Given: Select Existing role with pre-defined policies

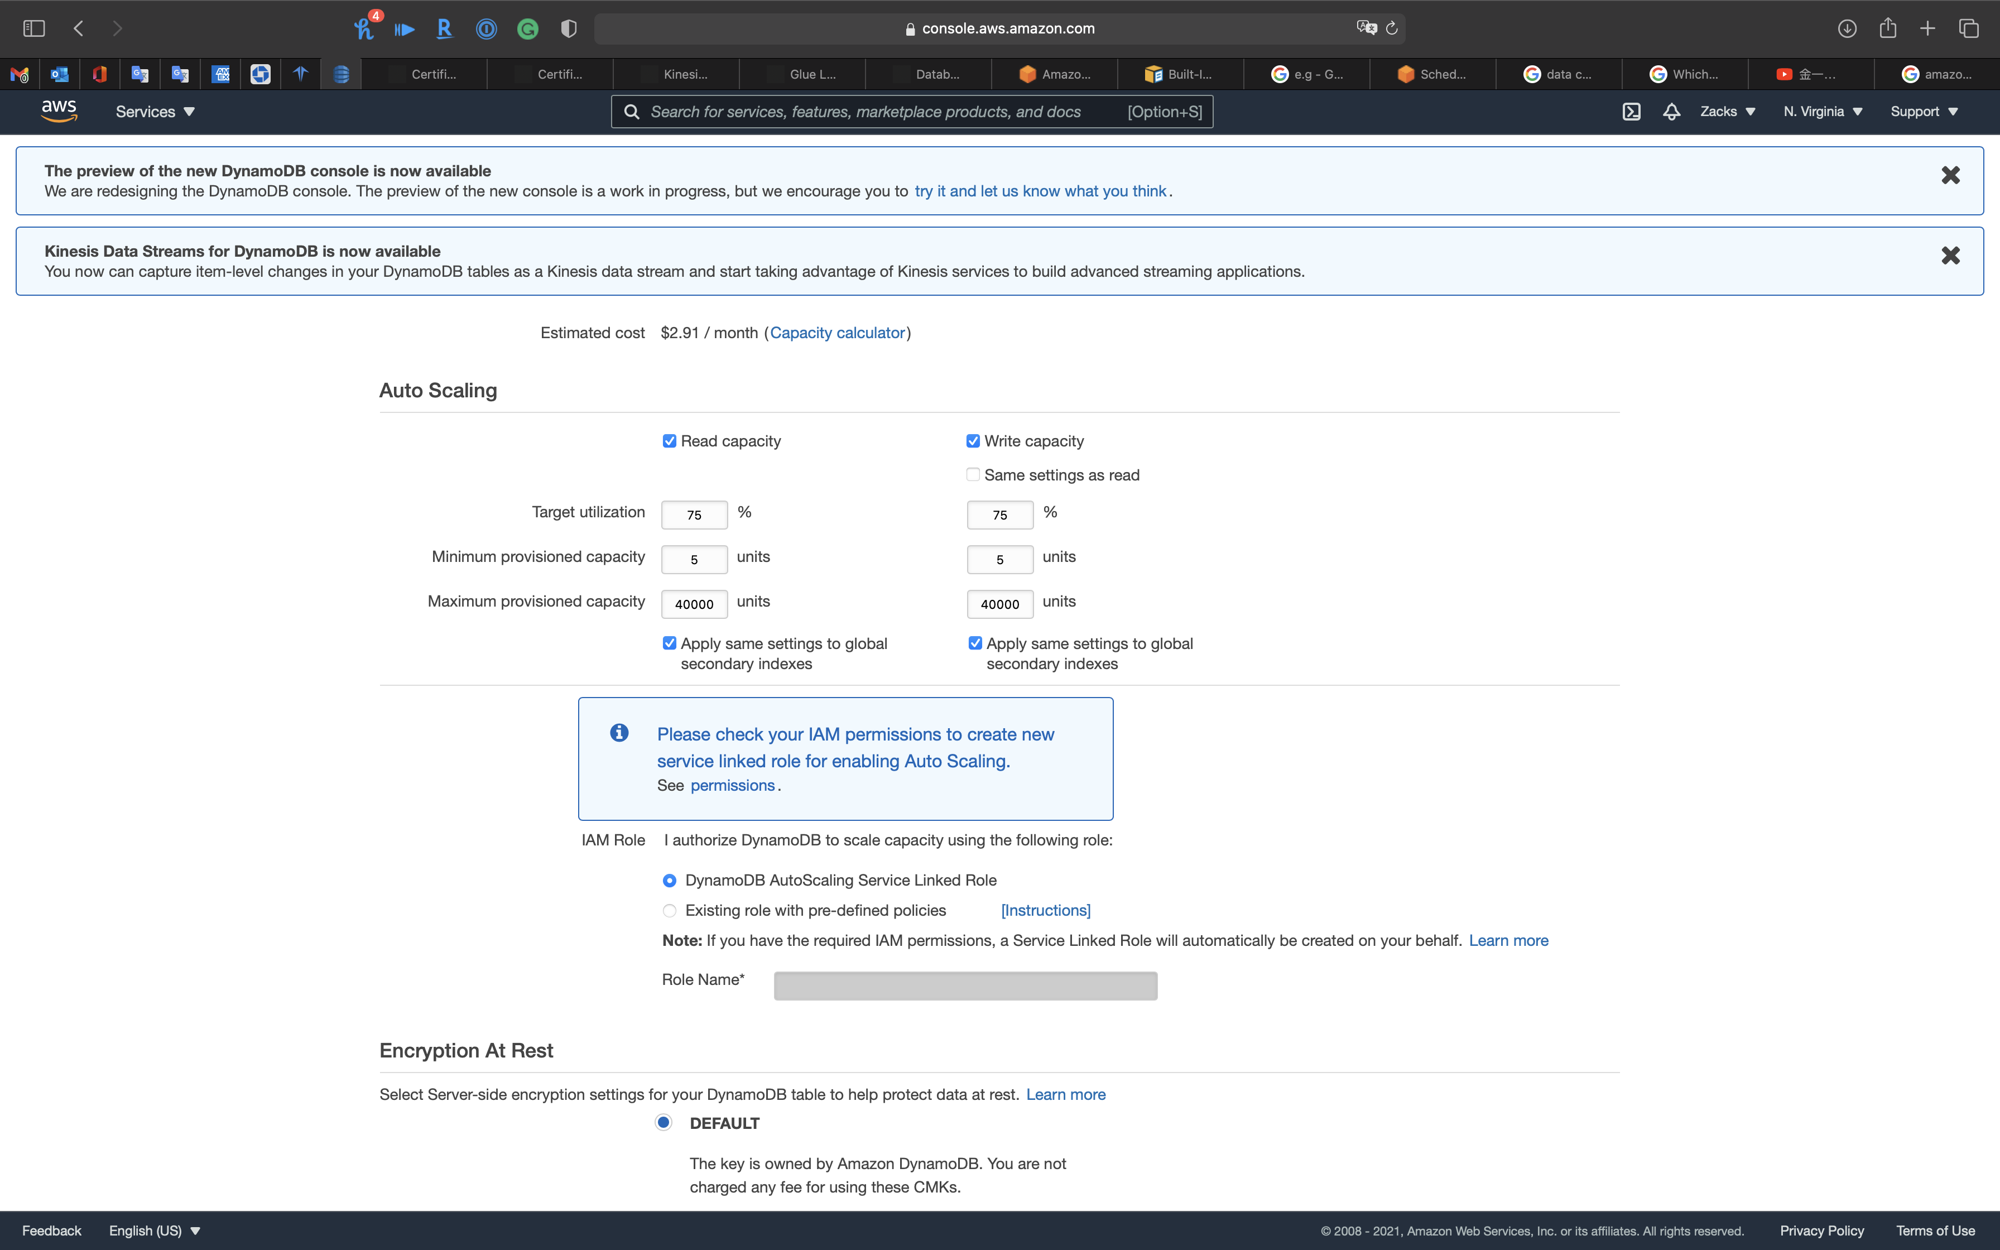Looking at the screenshot, I should tap(670, 910).
